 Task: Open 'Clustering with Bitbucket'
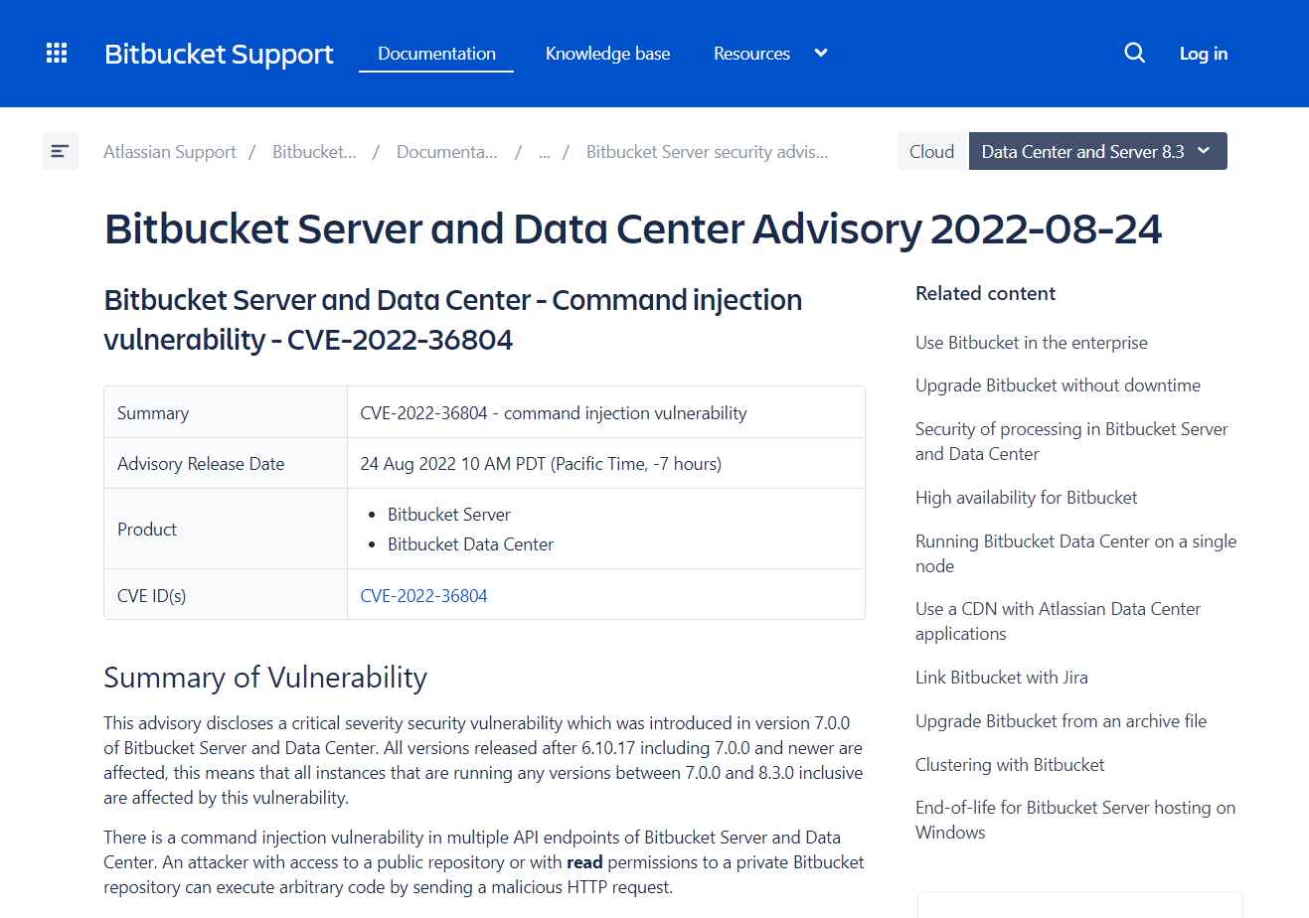pos(1009,764)
